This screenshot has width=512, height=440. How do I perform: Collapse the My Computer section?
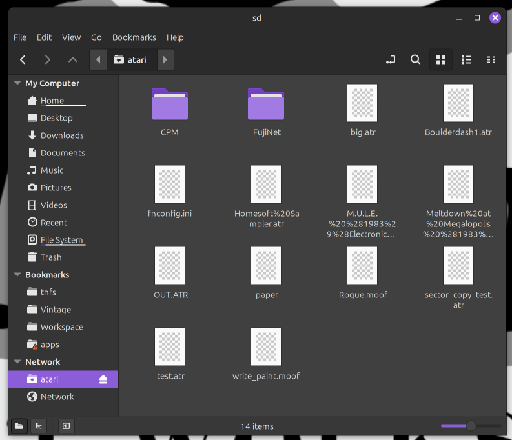click(17, 83)
